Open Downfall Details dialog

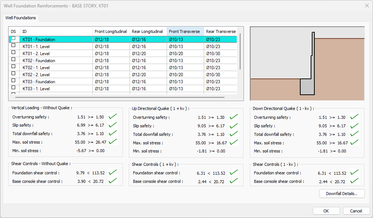tap(341, 194)
